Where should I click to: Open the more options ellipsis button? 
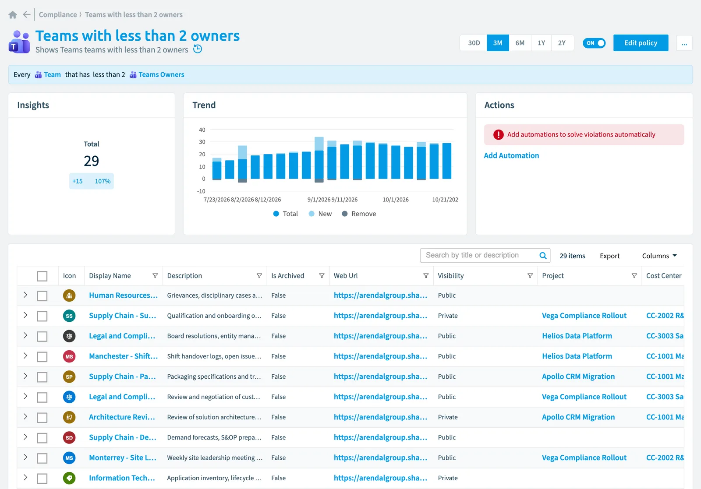tap(684, 43)
